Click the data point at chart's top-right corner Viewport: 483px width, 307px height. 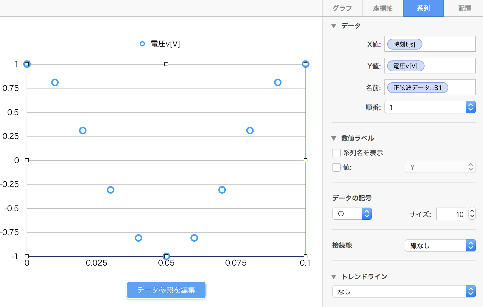[306, 64]
